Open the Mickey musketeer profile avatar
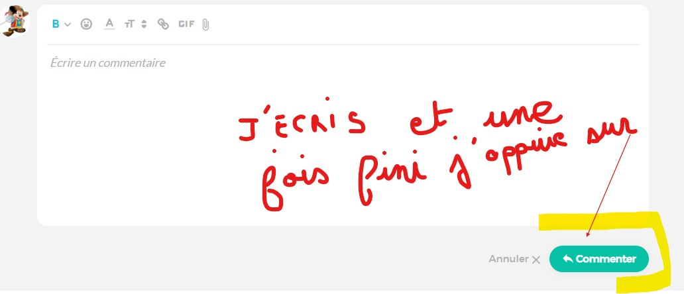Screen dimensions: 684x294 click(15, 21)
